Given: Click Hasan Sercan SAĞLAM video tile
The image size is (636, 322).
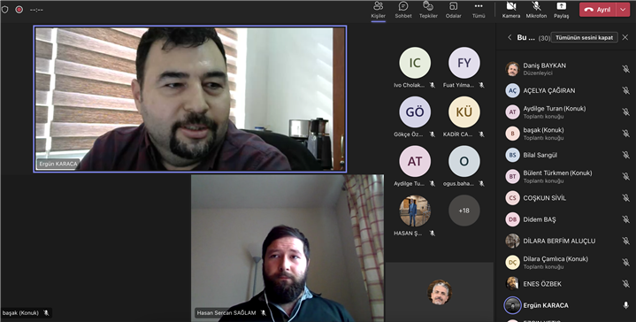Looking at the screenshot, I should coord(287,249).
